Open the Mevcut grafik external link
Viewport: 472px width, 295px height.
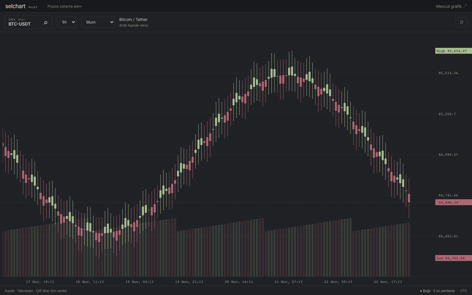(451, 6)
